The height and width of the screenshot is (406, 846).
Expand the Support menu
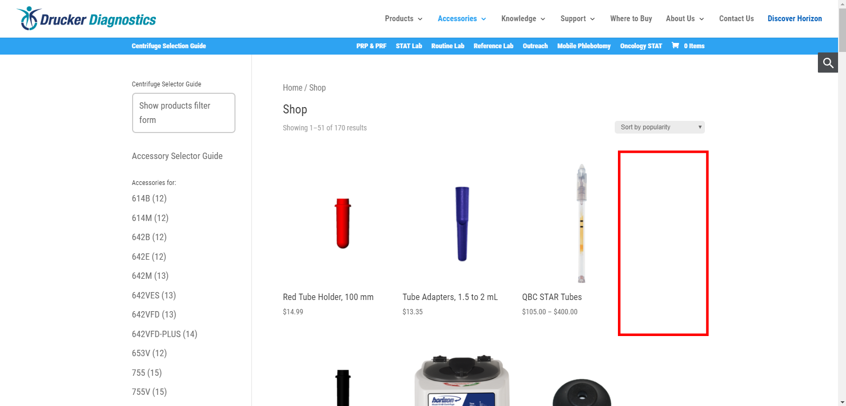[x=578, y=19]
